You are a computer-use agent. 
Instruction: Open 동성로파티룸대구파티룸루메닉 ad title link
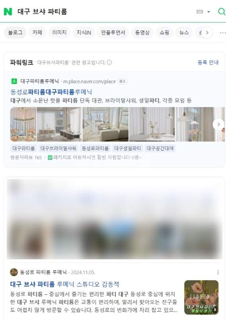(51, 92)
